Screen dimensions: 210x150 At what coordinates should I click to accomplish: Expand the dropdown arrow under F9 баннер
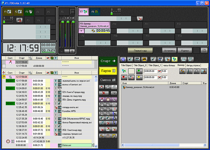click(x=81, y=31)
